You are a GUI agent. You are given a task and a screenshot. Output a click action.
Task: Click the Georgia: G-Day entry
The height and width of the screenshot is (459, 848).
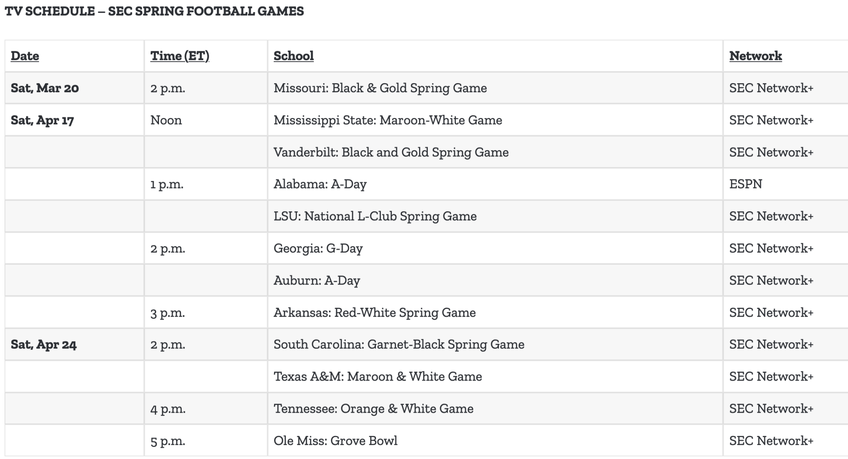pos(318,249)
